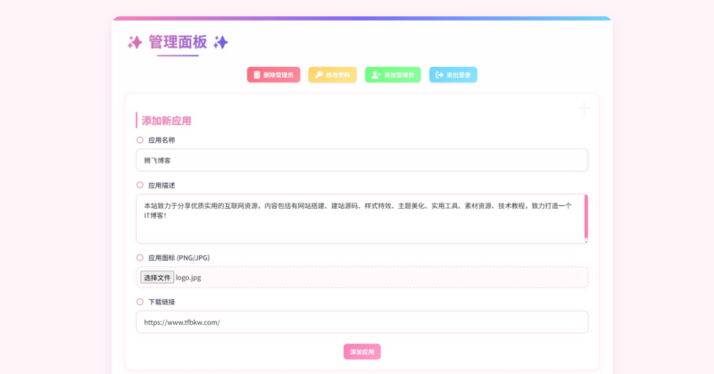Screen dimensions: 714x374
Task: Click the 应用图标 (PNG/JPG) label
Action: click(x=179, y=258)
